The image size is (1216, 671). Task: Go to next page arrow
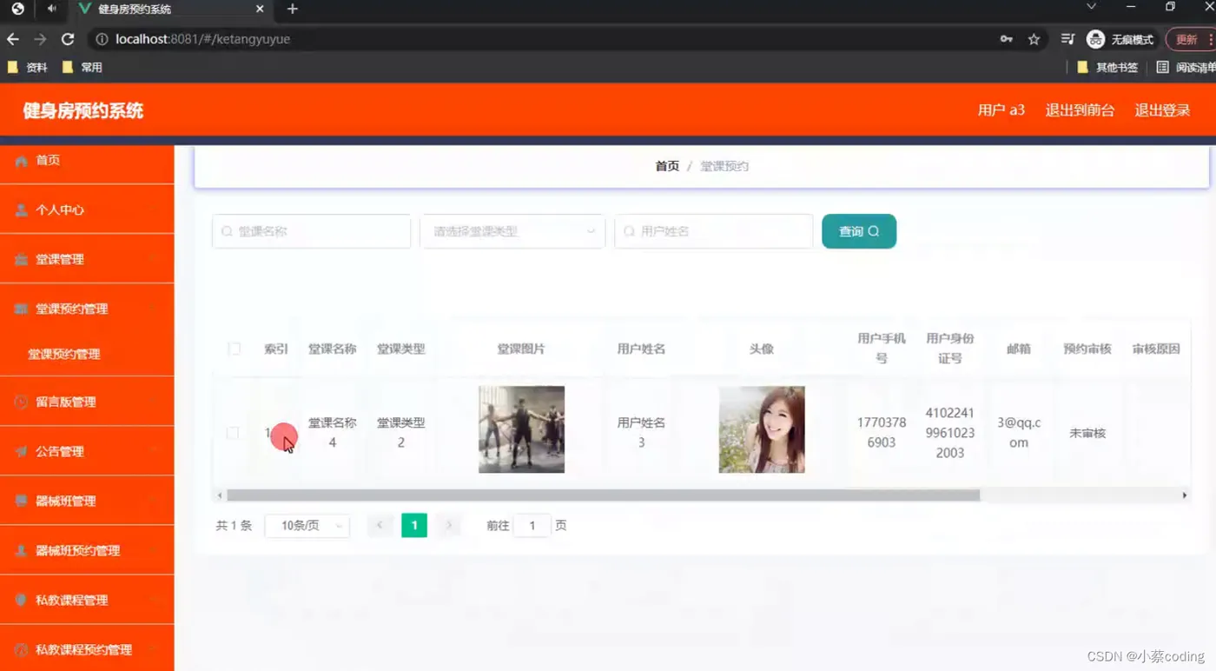pyautogui.click(x=449, y=526)
